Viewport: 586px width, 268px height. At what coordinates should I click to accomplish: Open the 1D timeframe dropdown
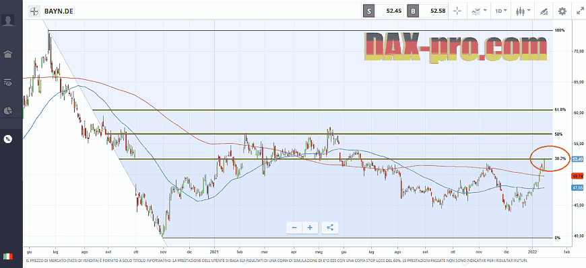click(x=501, y=11)
